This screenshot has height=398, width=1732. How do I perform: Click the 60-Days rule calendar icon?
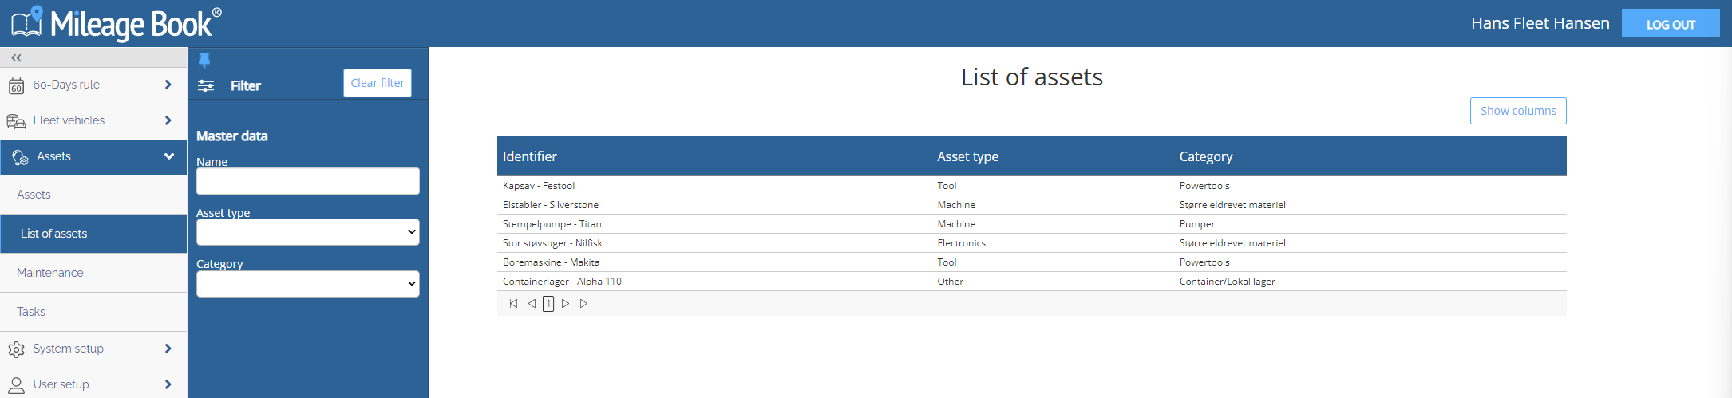[x=16, y=85]
